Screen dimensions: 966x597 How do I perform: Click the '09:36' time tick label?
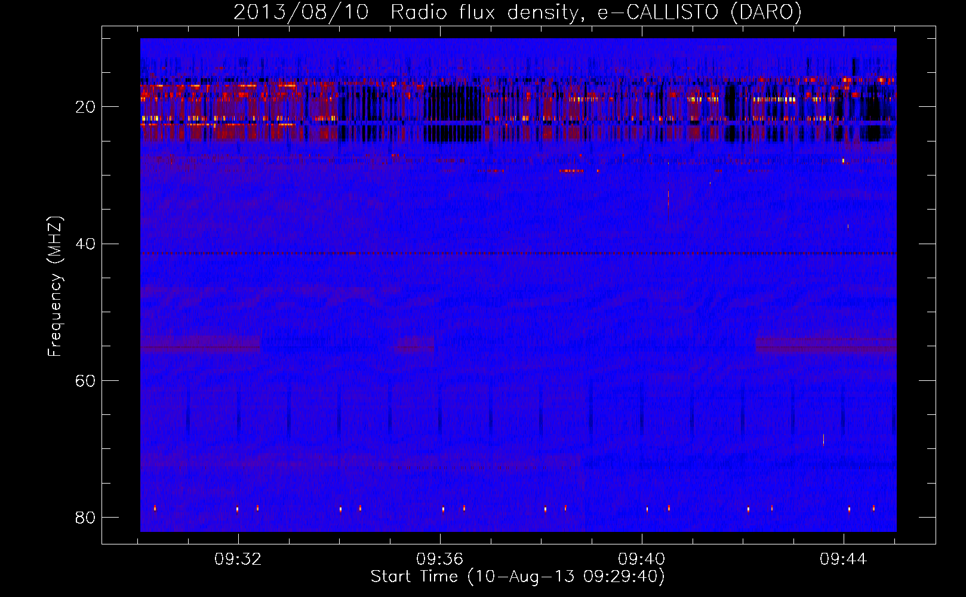pyautogui.click(x=439, y=559)
